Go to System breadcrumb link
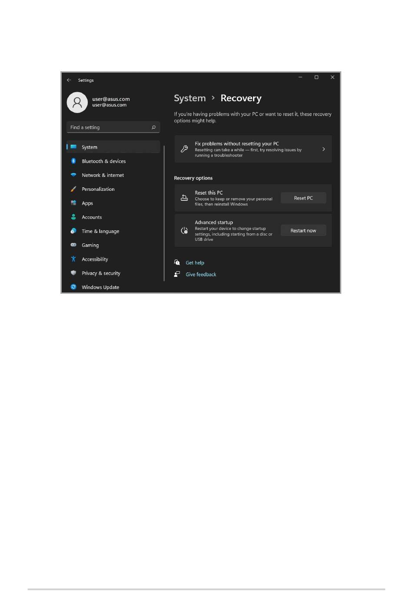The image size is (413, 605). 190,98
